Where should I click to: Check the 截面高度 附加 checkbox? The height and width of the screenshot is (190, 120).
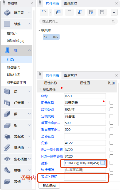[111, 129]
